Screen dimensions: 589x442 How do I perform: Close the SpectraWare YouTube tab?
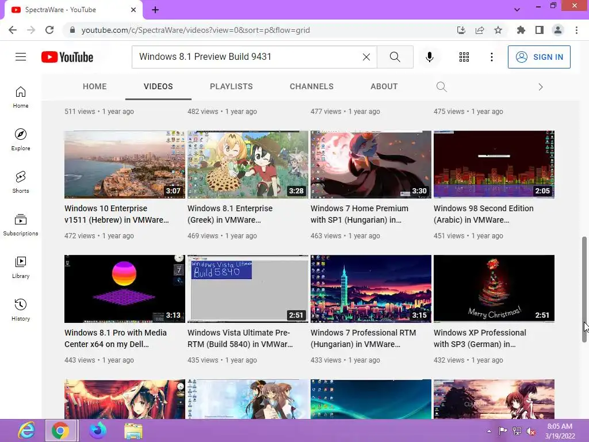coord(133,10)
